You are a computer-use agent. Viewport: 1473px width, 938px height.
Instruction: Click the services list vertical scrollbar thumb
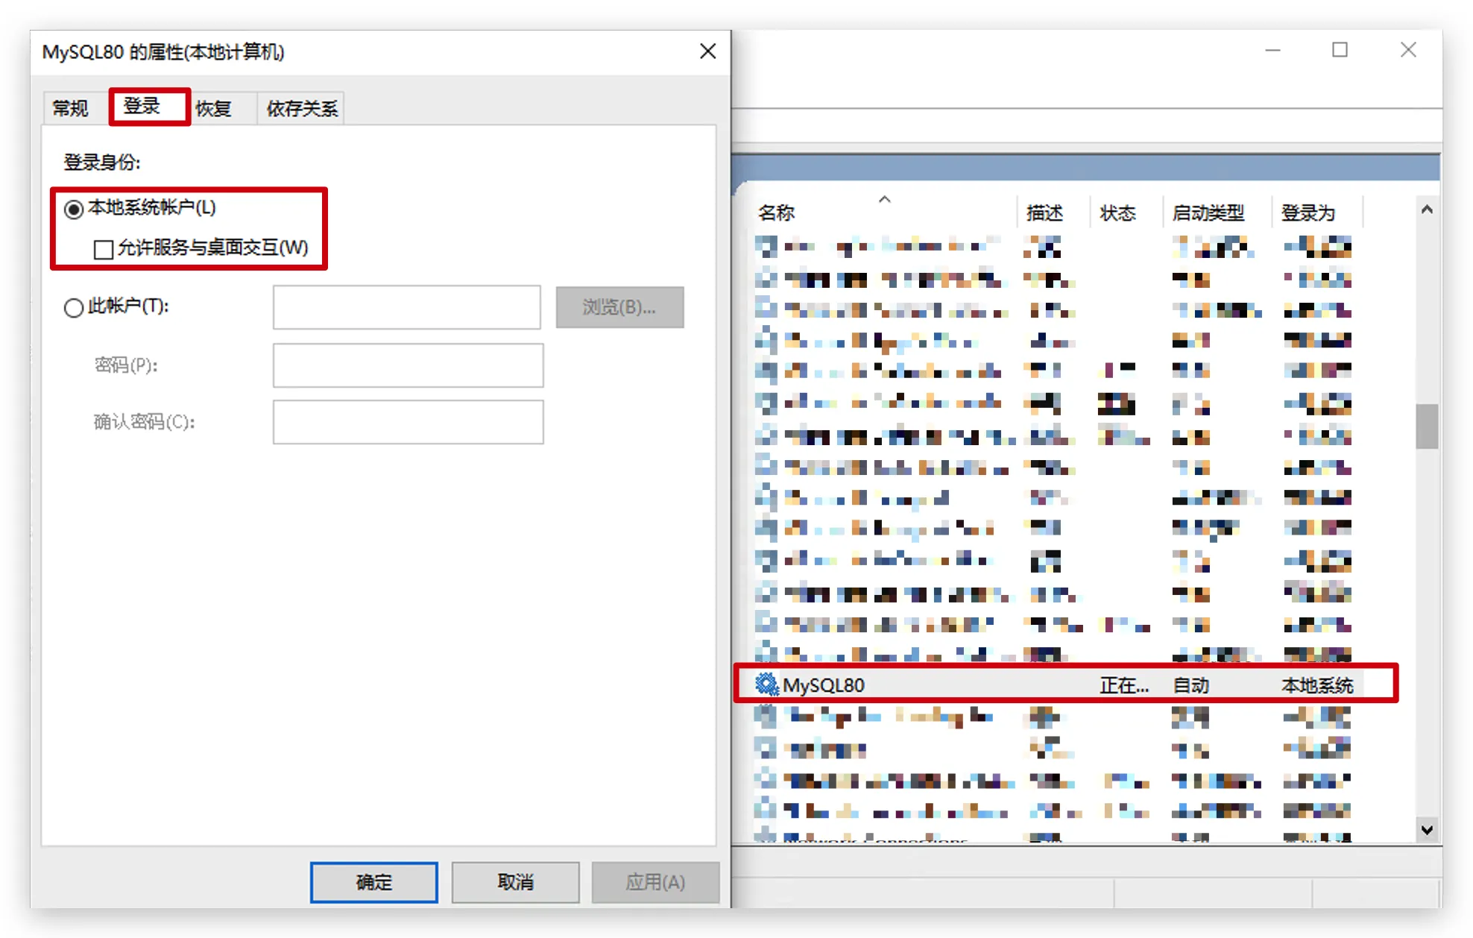point(1426,426)
